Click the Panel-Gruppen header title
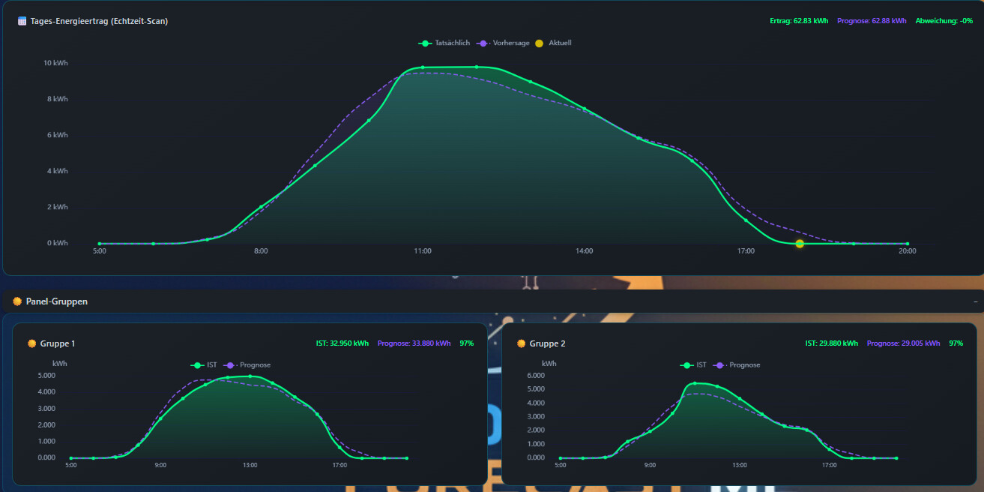 point(56,301)
